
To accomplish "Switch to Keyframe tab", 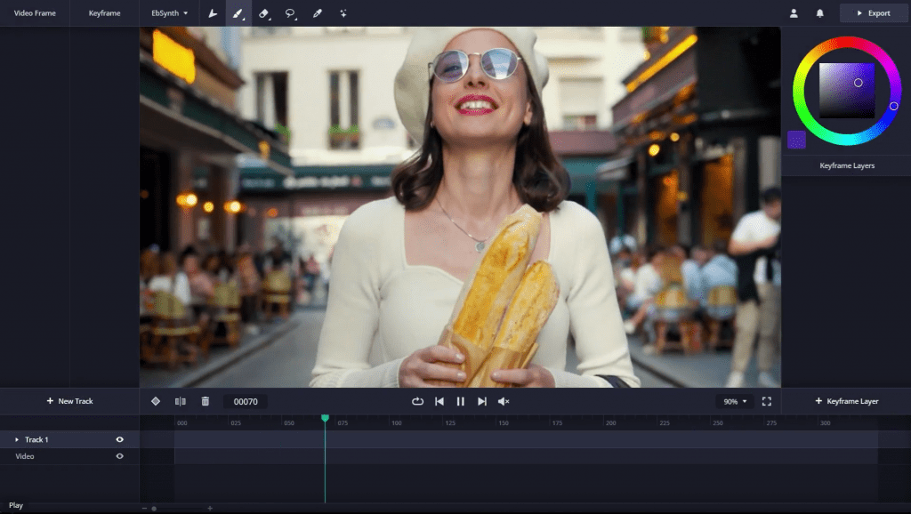I will pos(105,12).
